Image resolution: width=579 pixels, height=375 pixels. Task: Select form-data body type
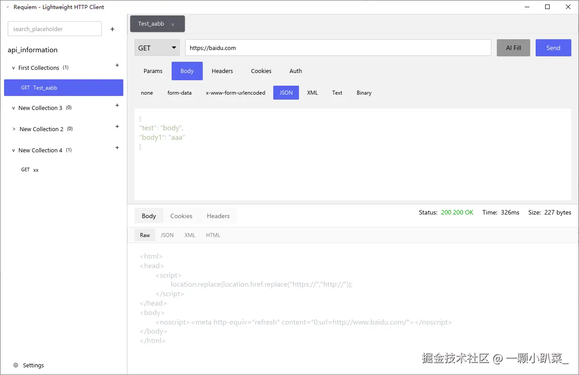pyautogui.click(x=179, y=93)
